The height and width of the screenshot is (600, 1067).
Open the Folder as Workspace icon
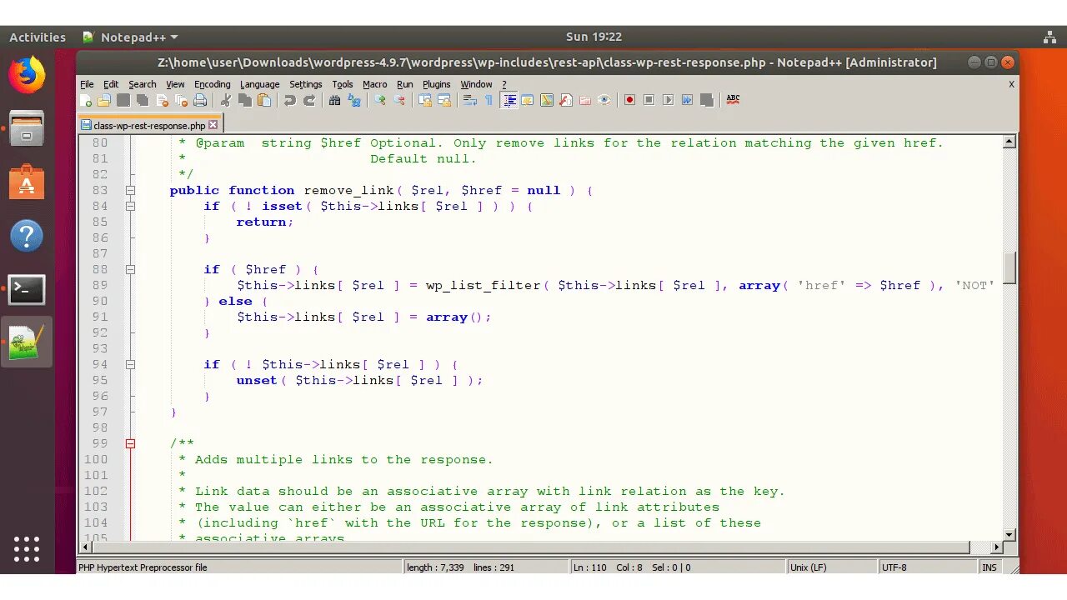point(584,100)
